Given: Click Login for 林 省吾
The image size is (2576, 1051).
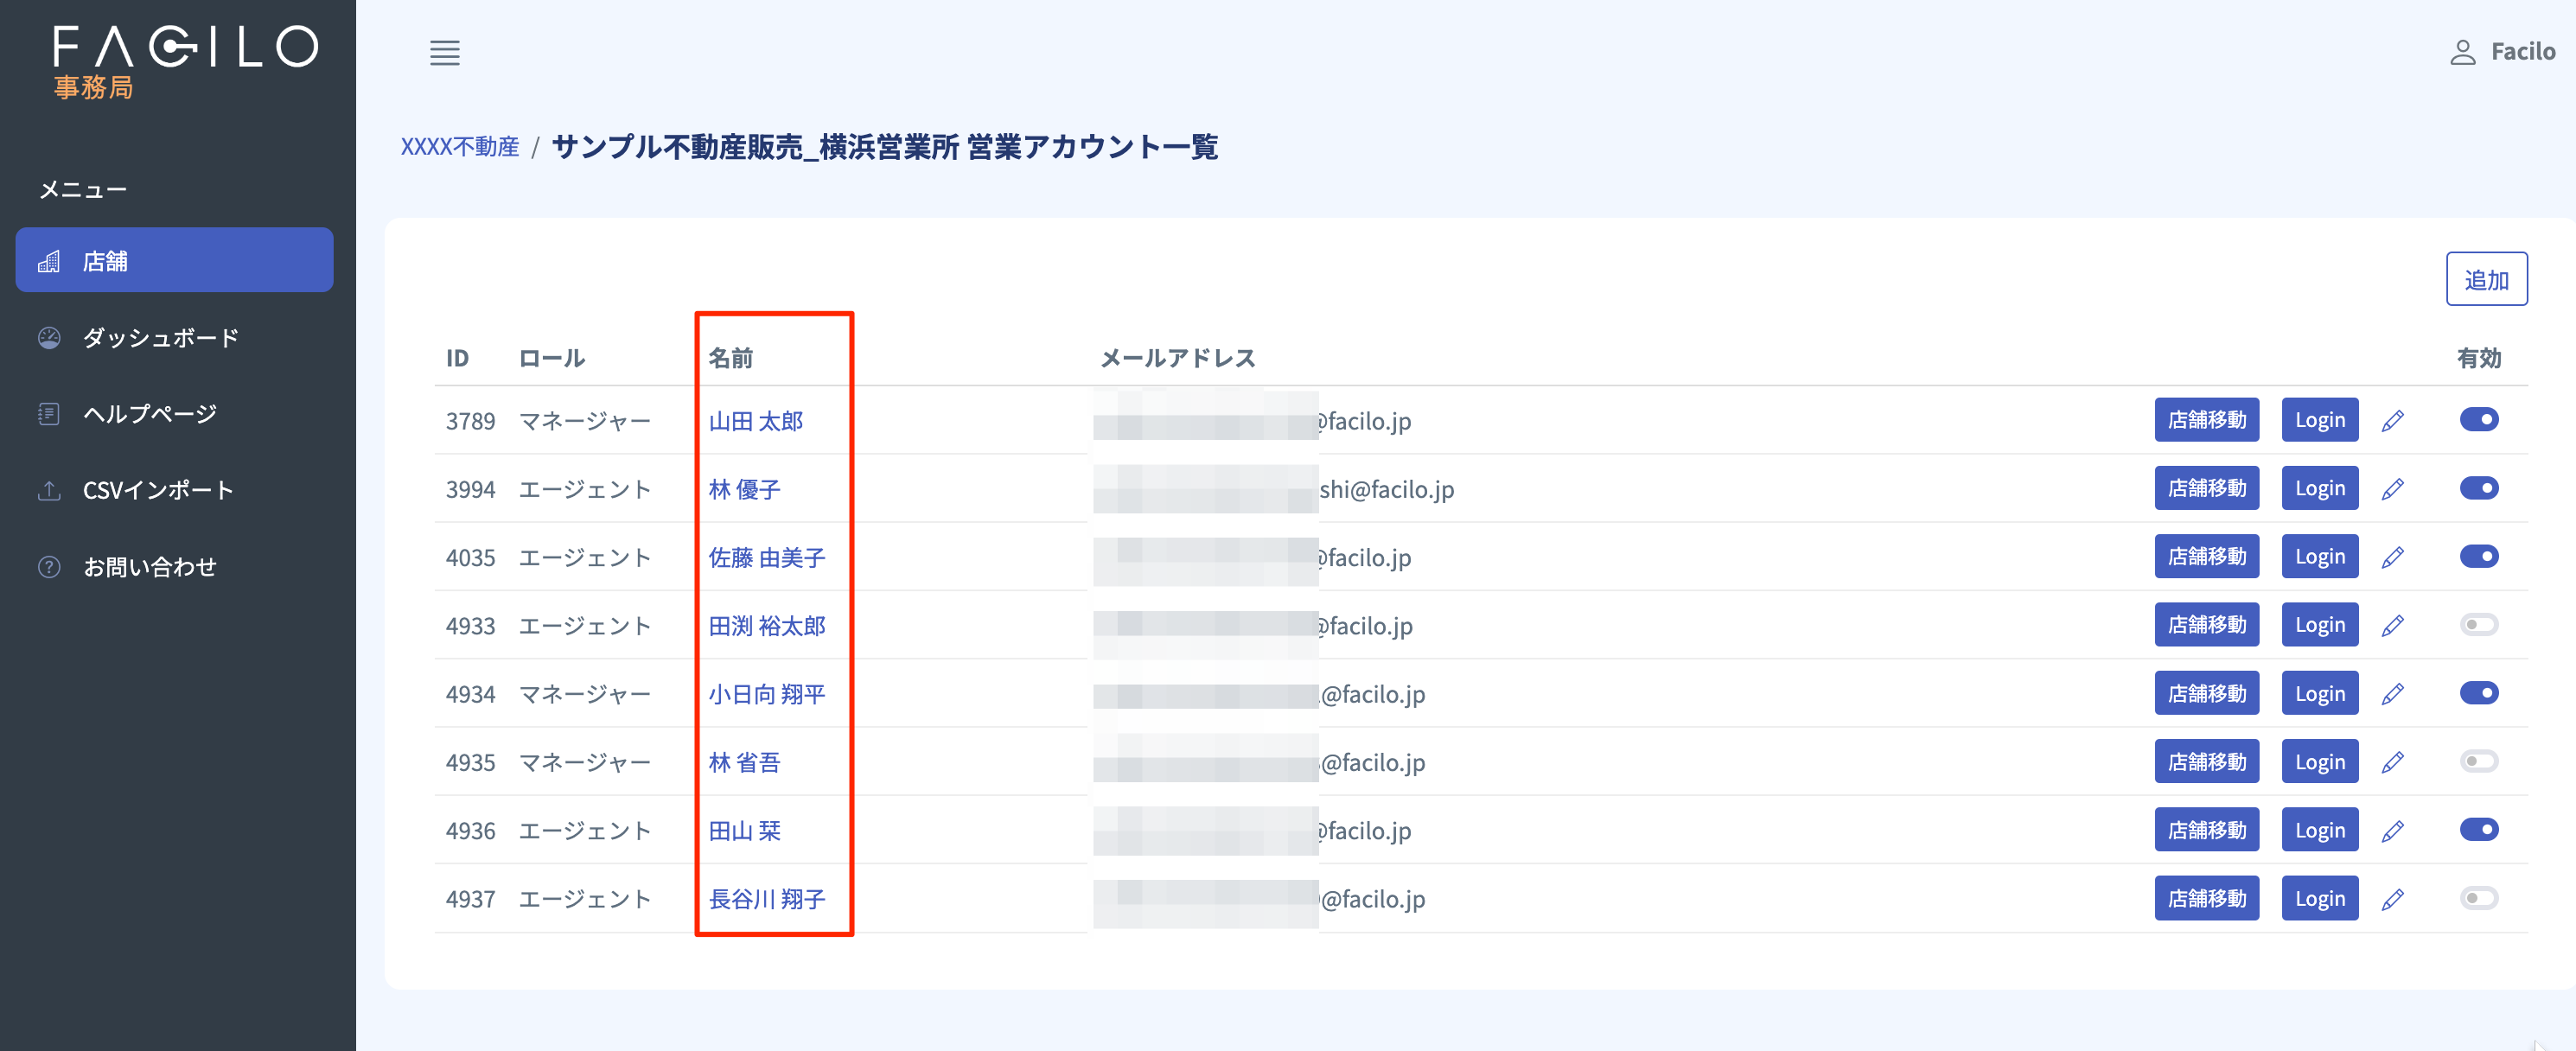Looking at the screenshot, I should (2320, 761).
